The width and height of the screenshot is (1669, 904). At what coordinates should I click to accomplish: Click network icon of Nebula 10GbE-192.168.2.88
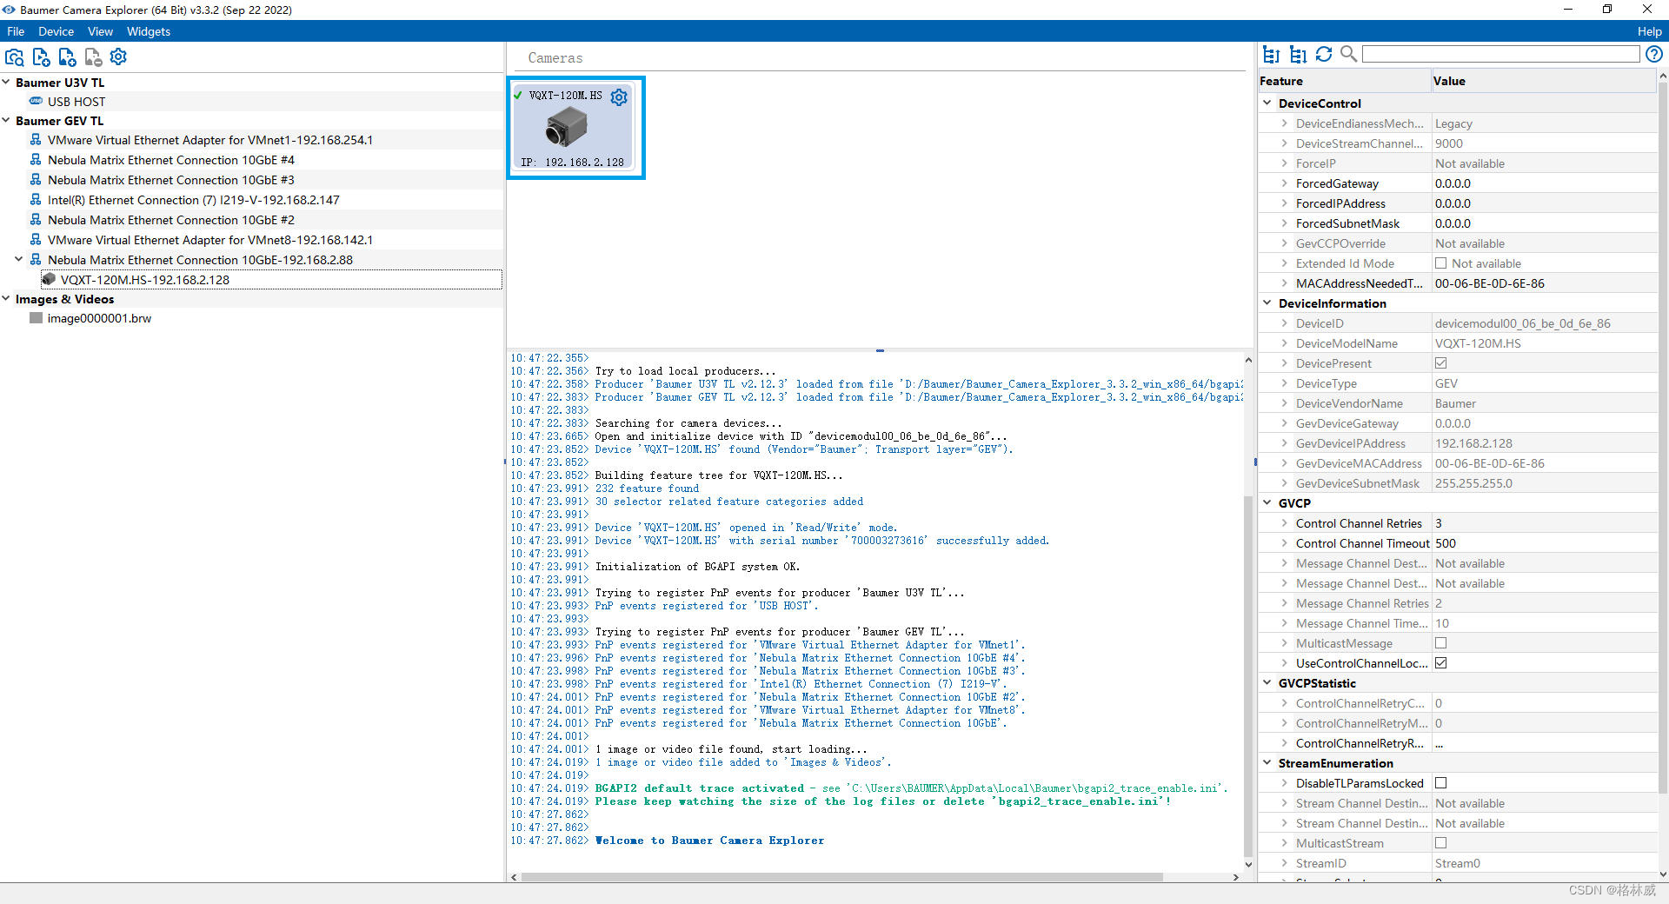(x=36, y=259)
